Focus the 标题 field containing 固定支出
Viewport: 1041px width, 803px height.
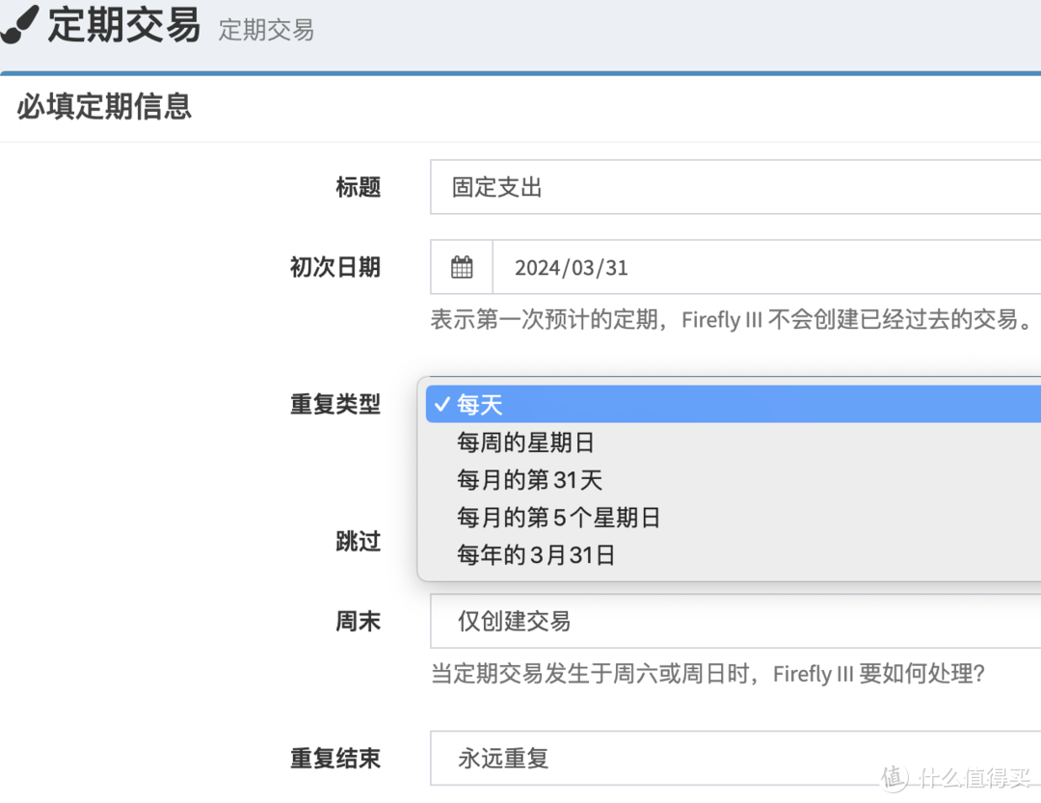point(733,187)
